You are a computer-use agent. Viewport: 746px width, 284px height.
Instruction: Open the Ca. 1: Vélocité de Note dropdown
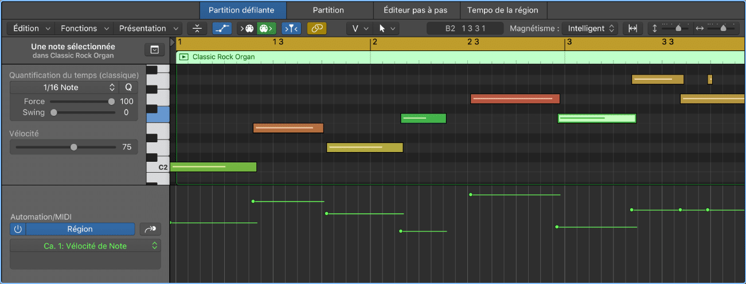pyautogui.click(x=85, y=246)
